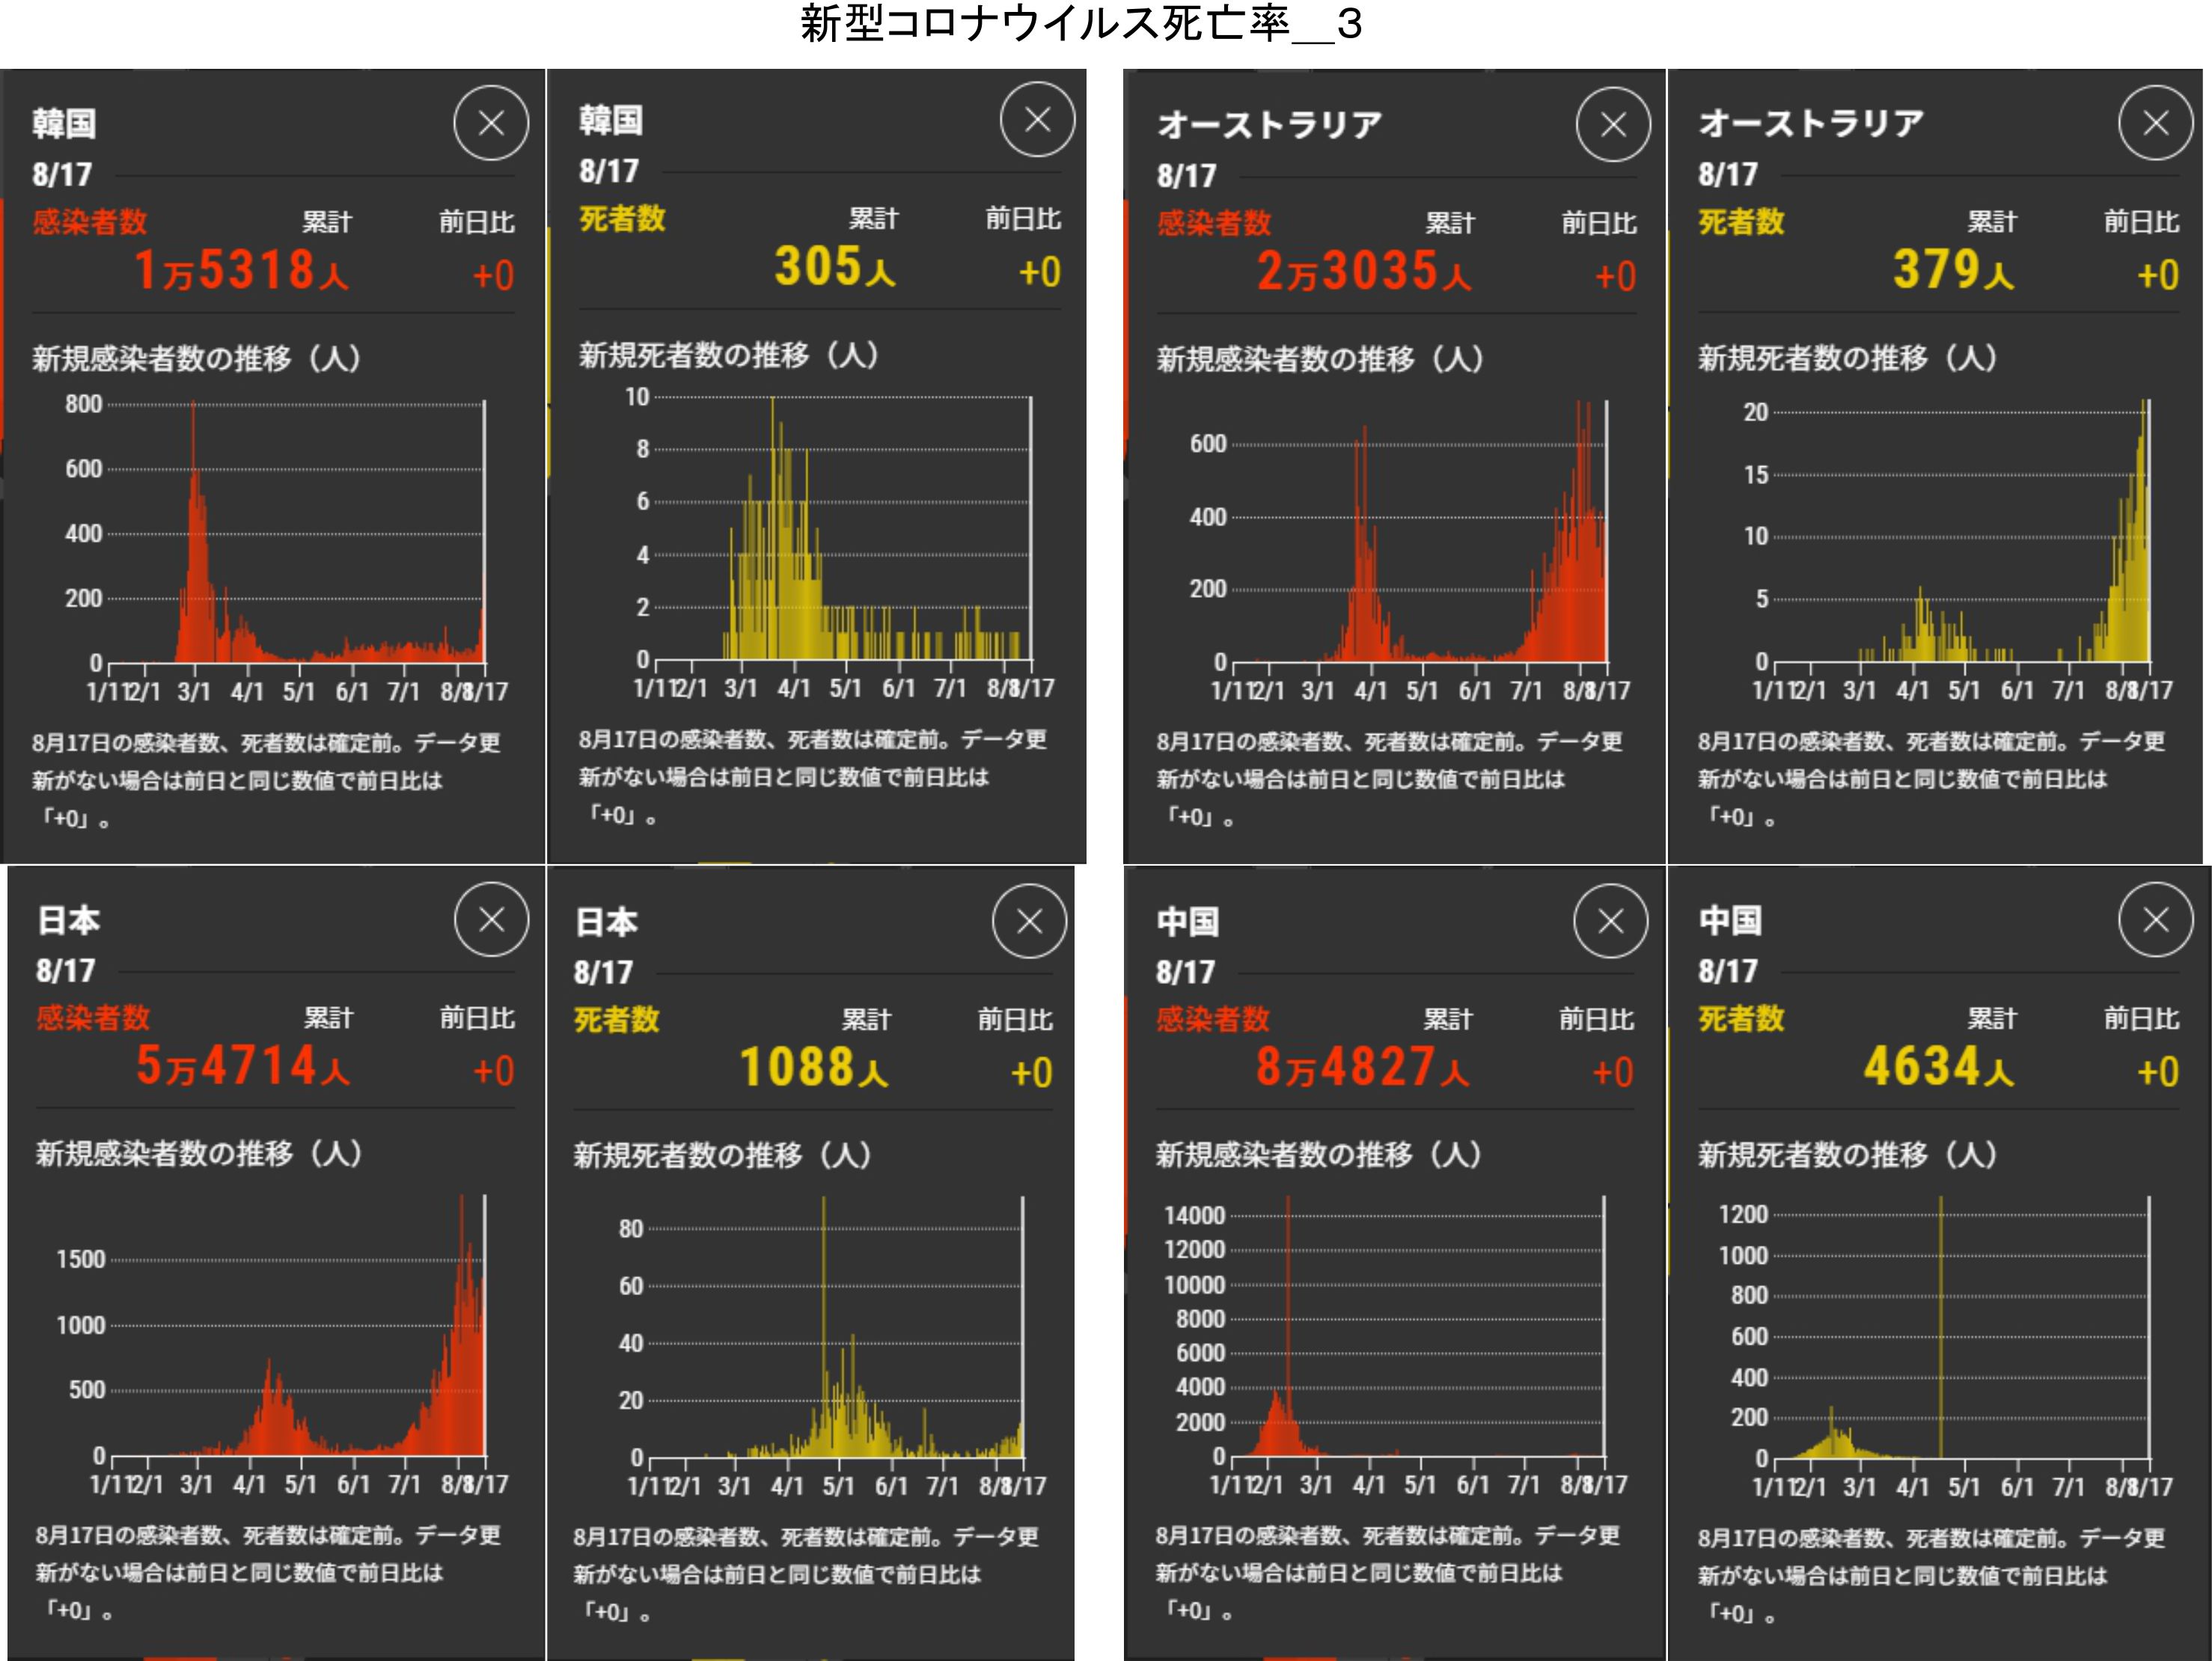
Task: Close the 日本 感染者数 panel
Action: (491, 920)
